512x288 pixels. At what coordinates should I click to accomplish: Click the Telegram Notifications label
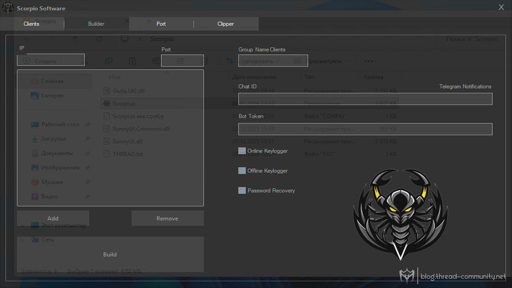tap(465, 86)
